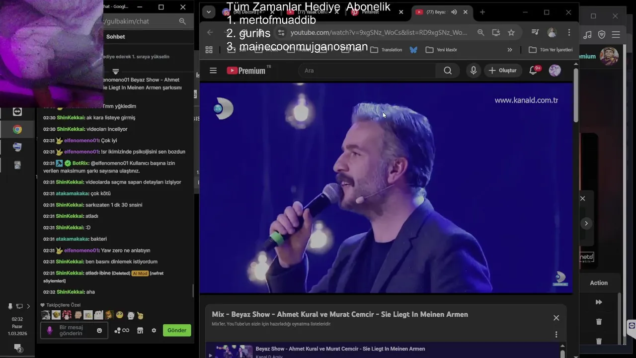Open the butterfly bookmark icon
The width and height of the screenshot is (636, 358).
[413, 50]
